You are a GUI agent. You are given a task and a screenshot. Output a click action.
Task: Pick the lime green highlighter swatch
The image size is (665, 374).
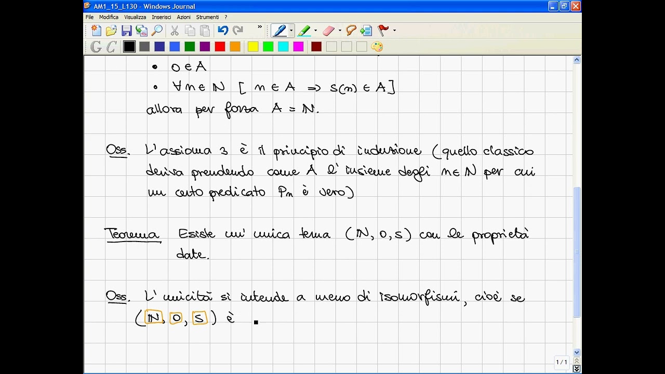[x=268, y=47]
